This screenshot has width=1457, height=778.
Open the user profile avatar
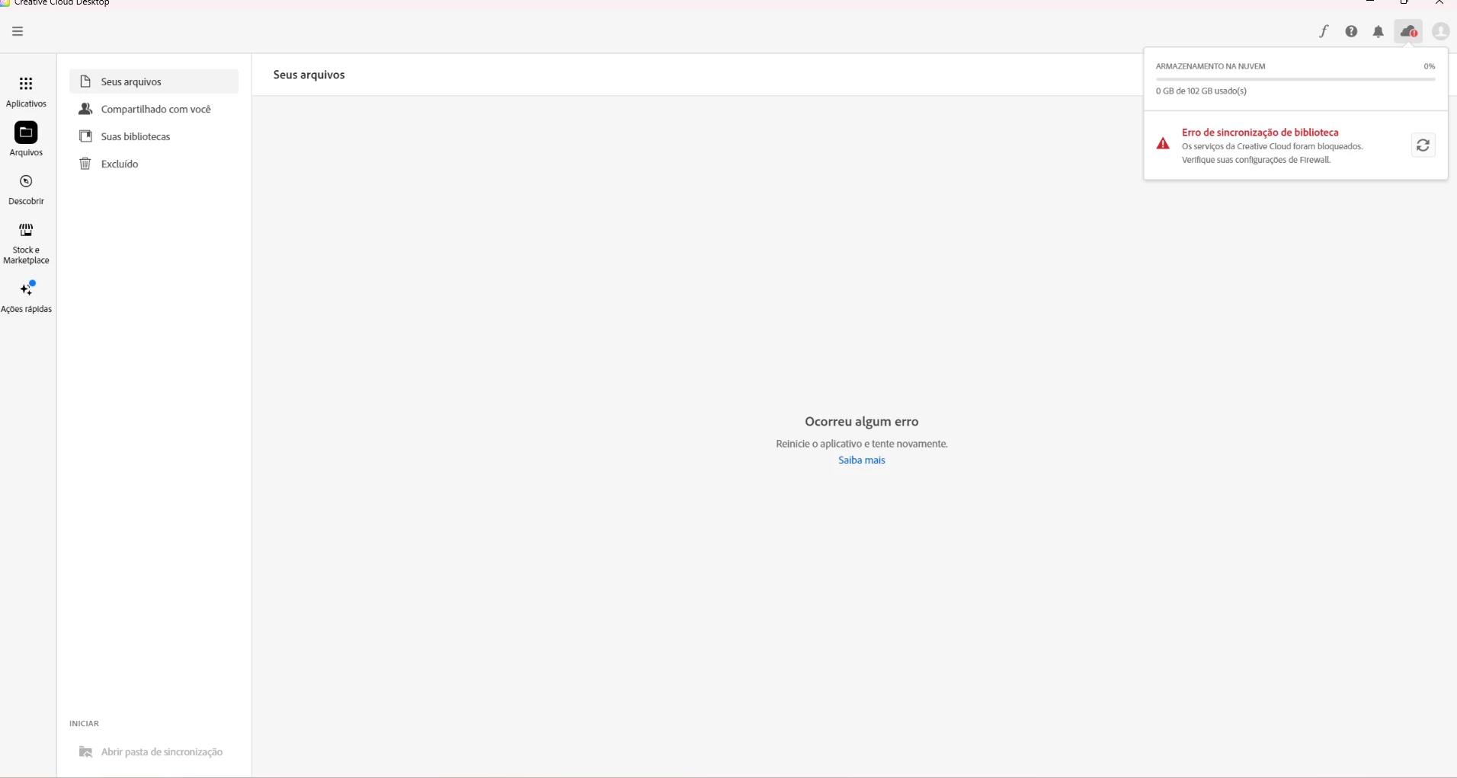tap(1440, 31)
